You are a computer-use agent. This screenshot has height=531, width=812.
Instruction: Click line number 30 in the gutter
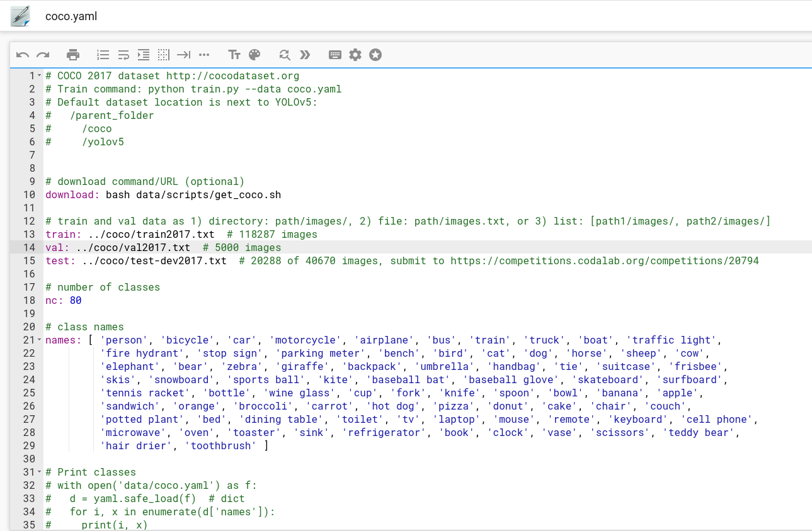coord(29,459)
